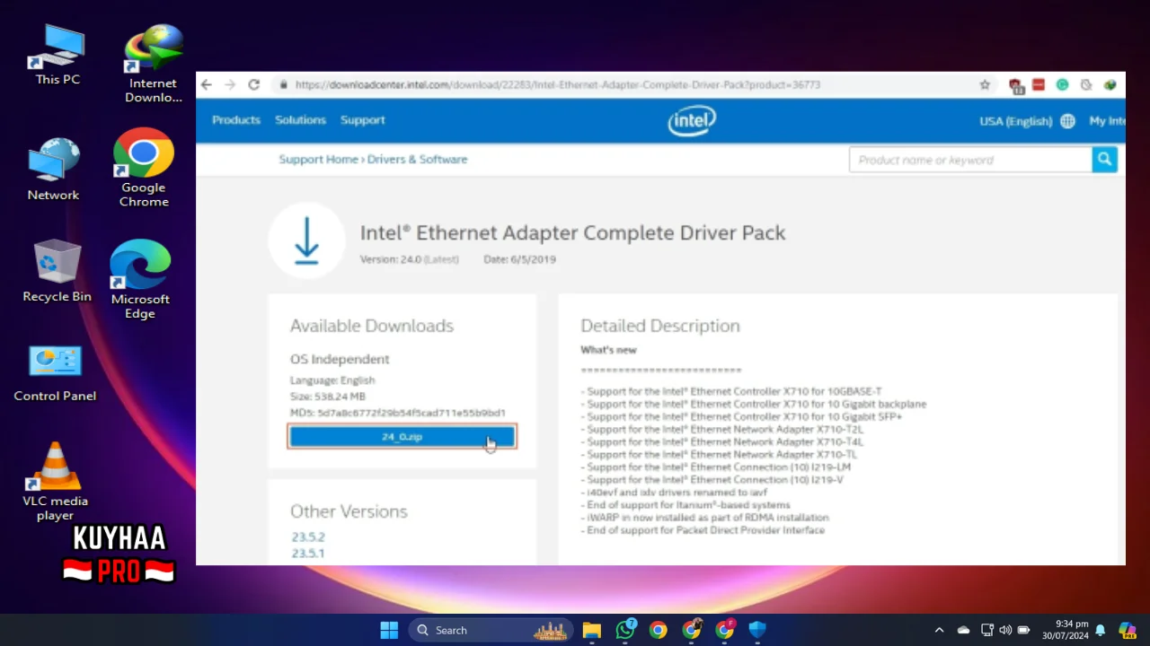
Task: Launch VLC media player shortcut
Action: click(x=56, y=482)
